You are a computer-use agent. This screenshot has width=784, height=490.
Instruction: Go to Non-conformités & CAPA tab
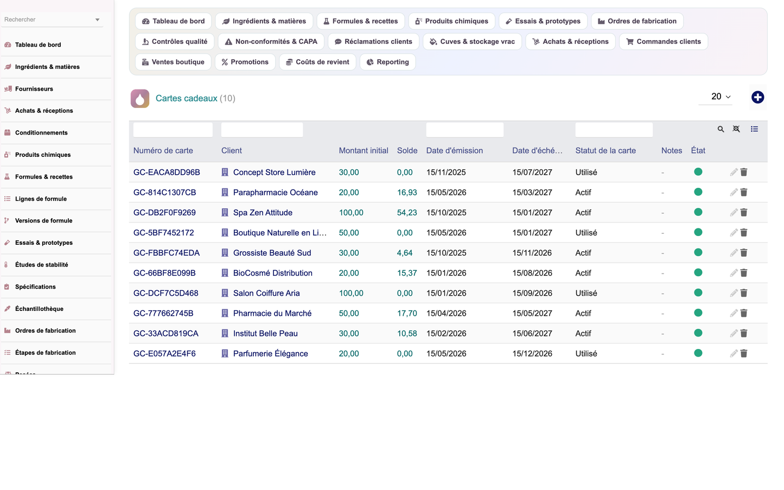tap(271, 41)
